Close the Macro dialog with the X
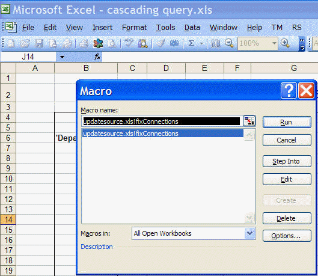The height and width of the screenshot is (276, 318). (306, 90)
